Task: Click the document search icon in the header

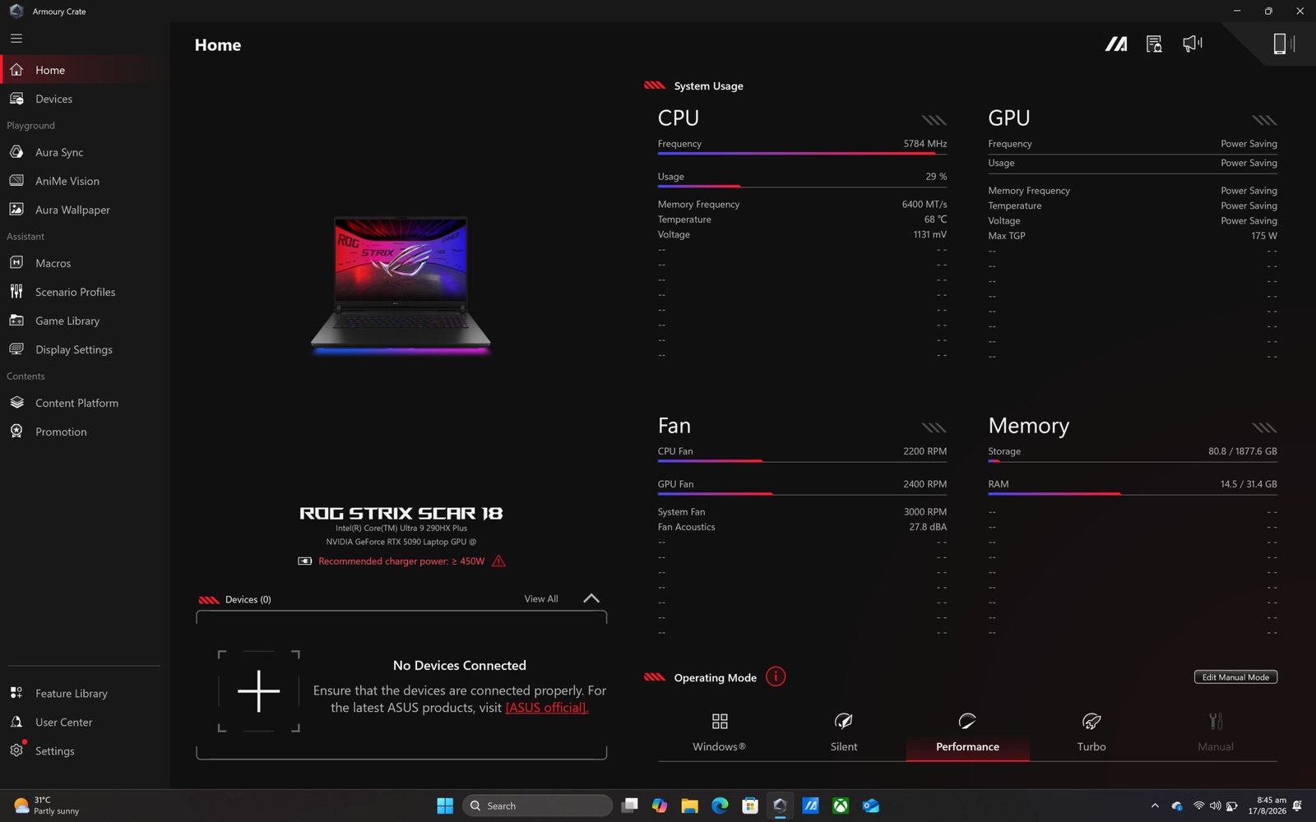Action: tap(1154, 44)
